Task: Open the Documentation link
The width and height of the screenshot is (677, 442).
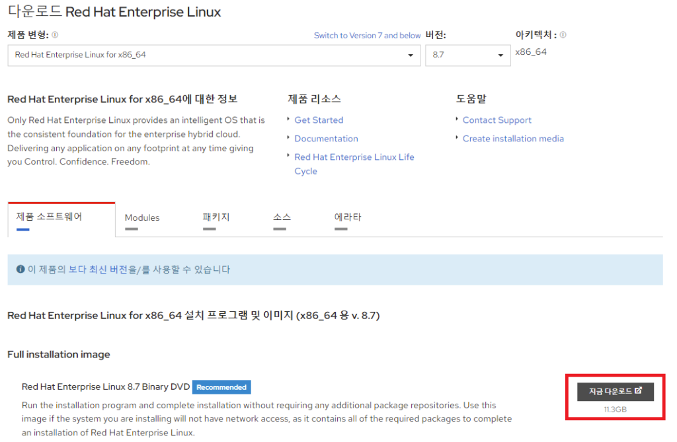Action: [326, 139]
